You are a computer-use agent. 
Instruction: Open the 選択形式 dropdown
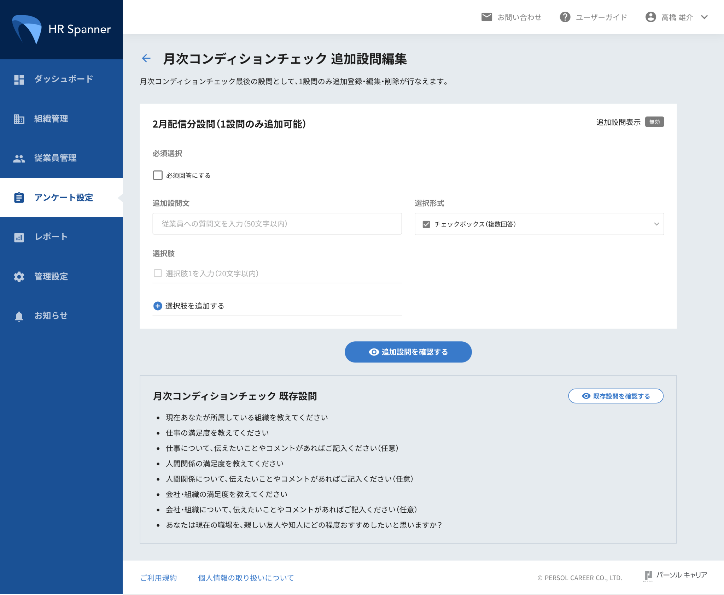coord(539,224)
